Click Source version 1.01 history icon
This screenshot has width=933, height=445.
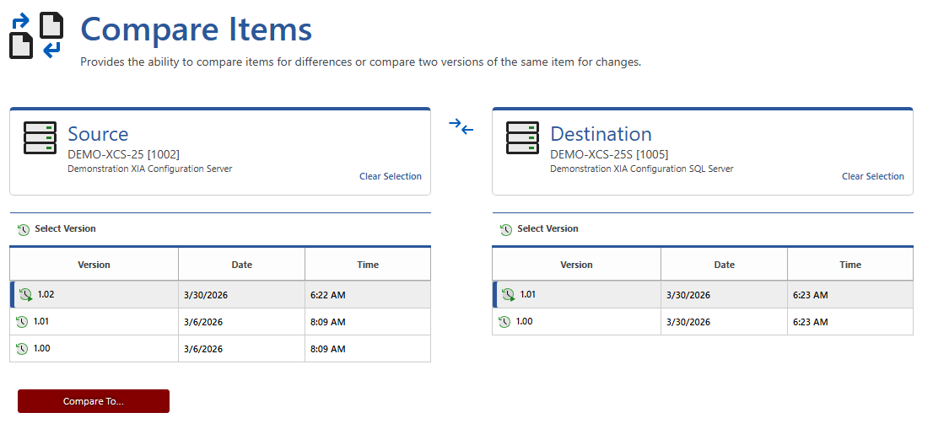pos(22,322)
